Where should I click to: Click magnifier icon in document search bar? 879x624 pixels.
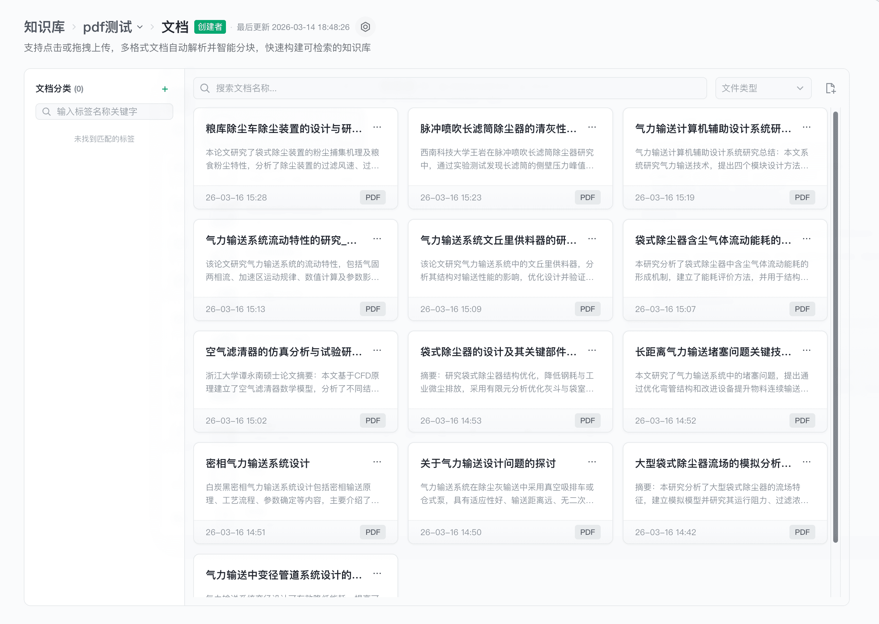205,89
